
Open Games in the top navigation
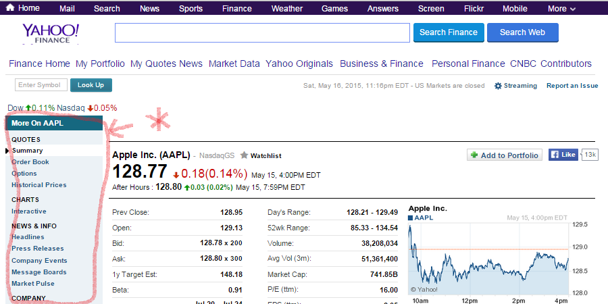tap(334, 9)
